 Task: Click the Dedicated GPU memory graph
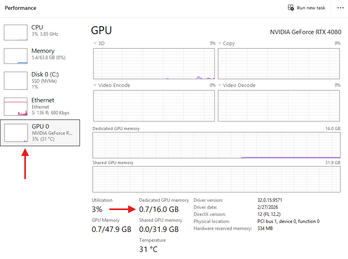point(216,145)
